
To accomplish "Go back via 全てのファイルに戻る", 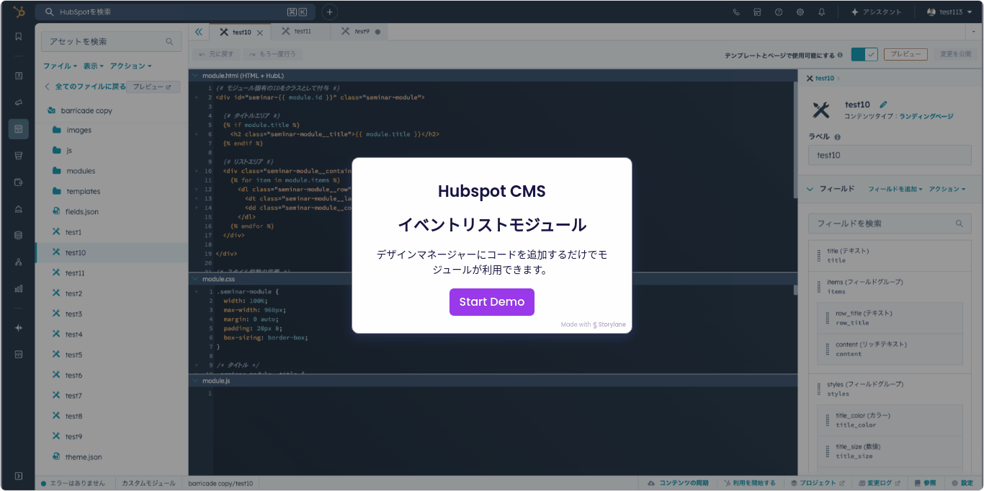I will pyautogui.click(x=84, y=87).
